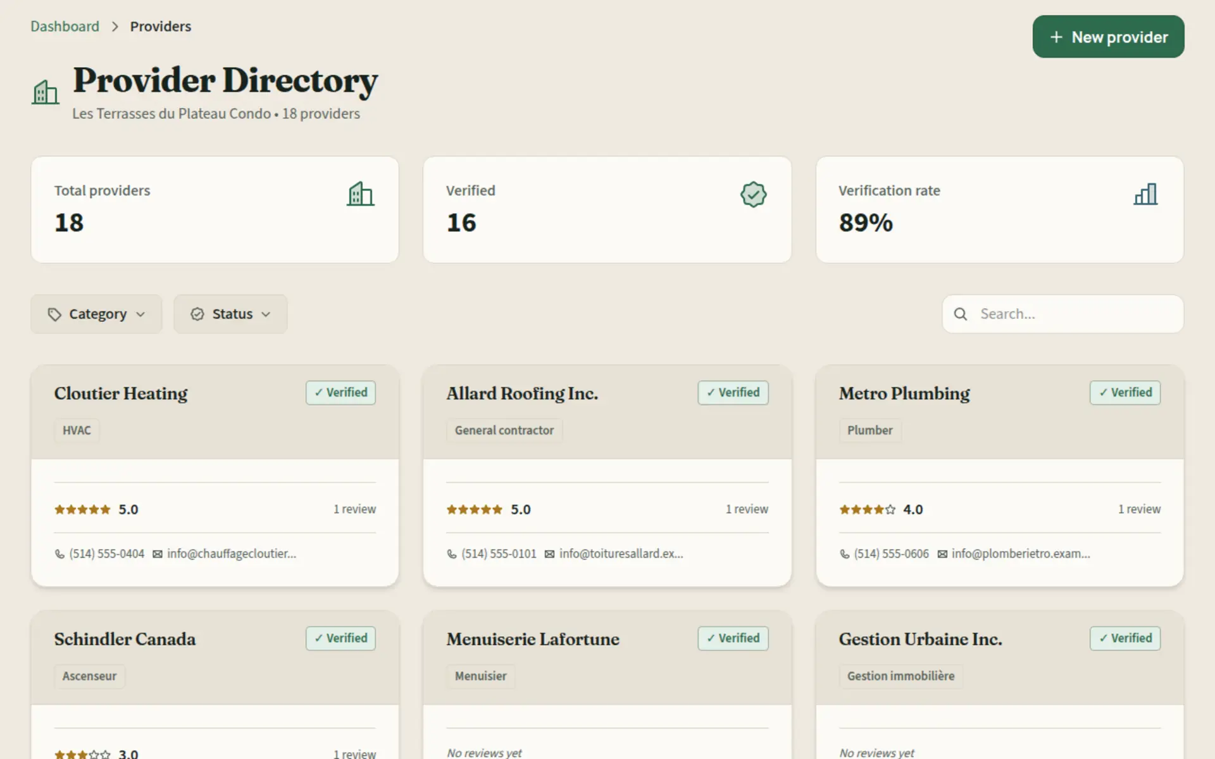Click 1 review on Allard Roofing card
1215x759 pixels.
(747, 509)
